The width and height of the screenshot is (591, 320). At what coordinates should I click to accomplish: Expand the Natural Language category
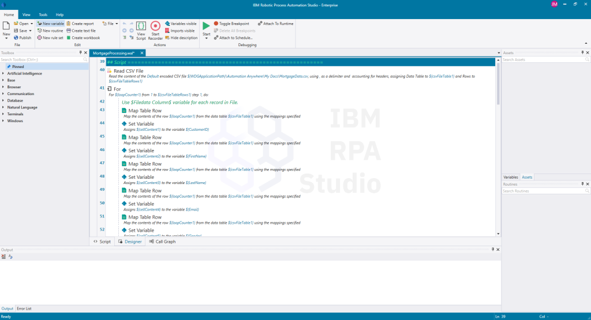(x=3, y=107)
